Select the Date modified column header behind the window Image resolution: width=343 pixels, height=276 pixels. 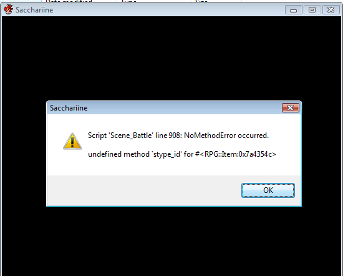click(69, 1)
